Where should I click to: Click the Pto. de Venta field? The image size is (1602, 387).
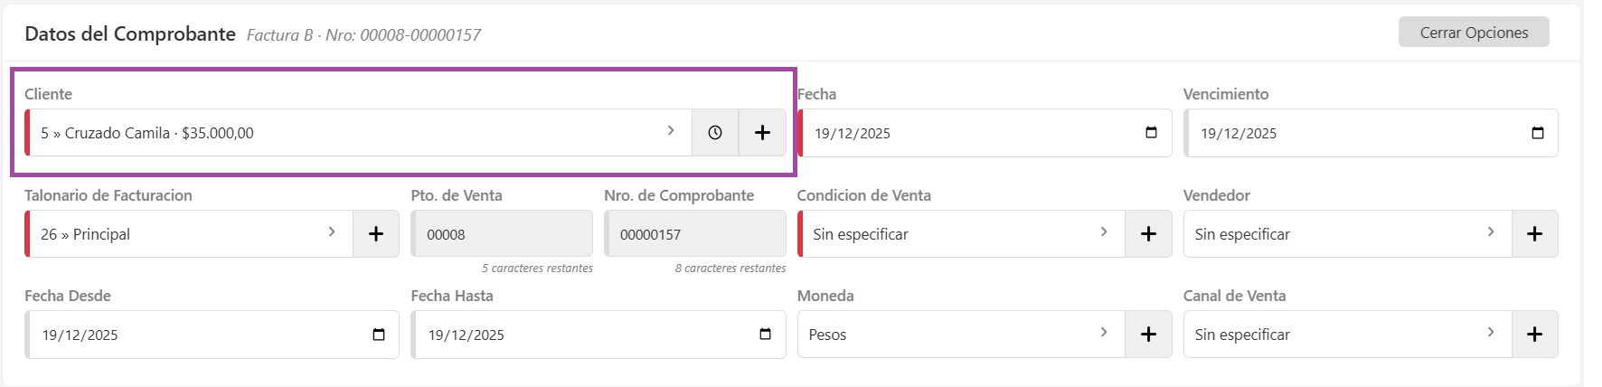coord(502,234)
